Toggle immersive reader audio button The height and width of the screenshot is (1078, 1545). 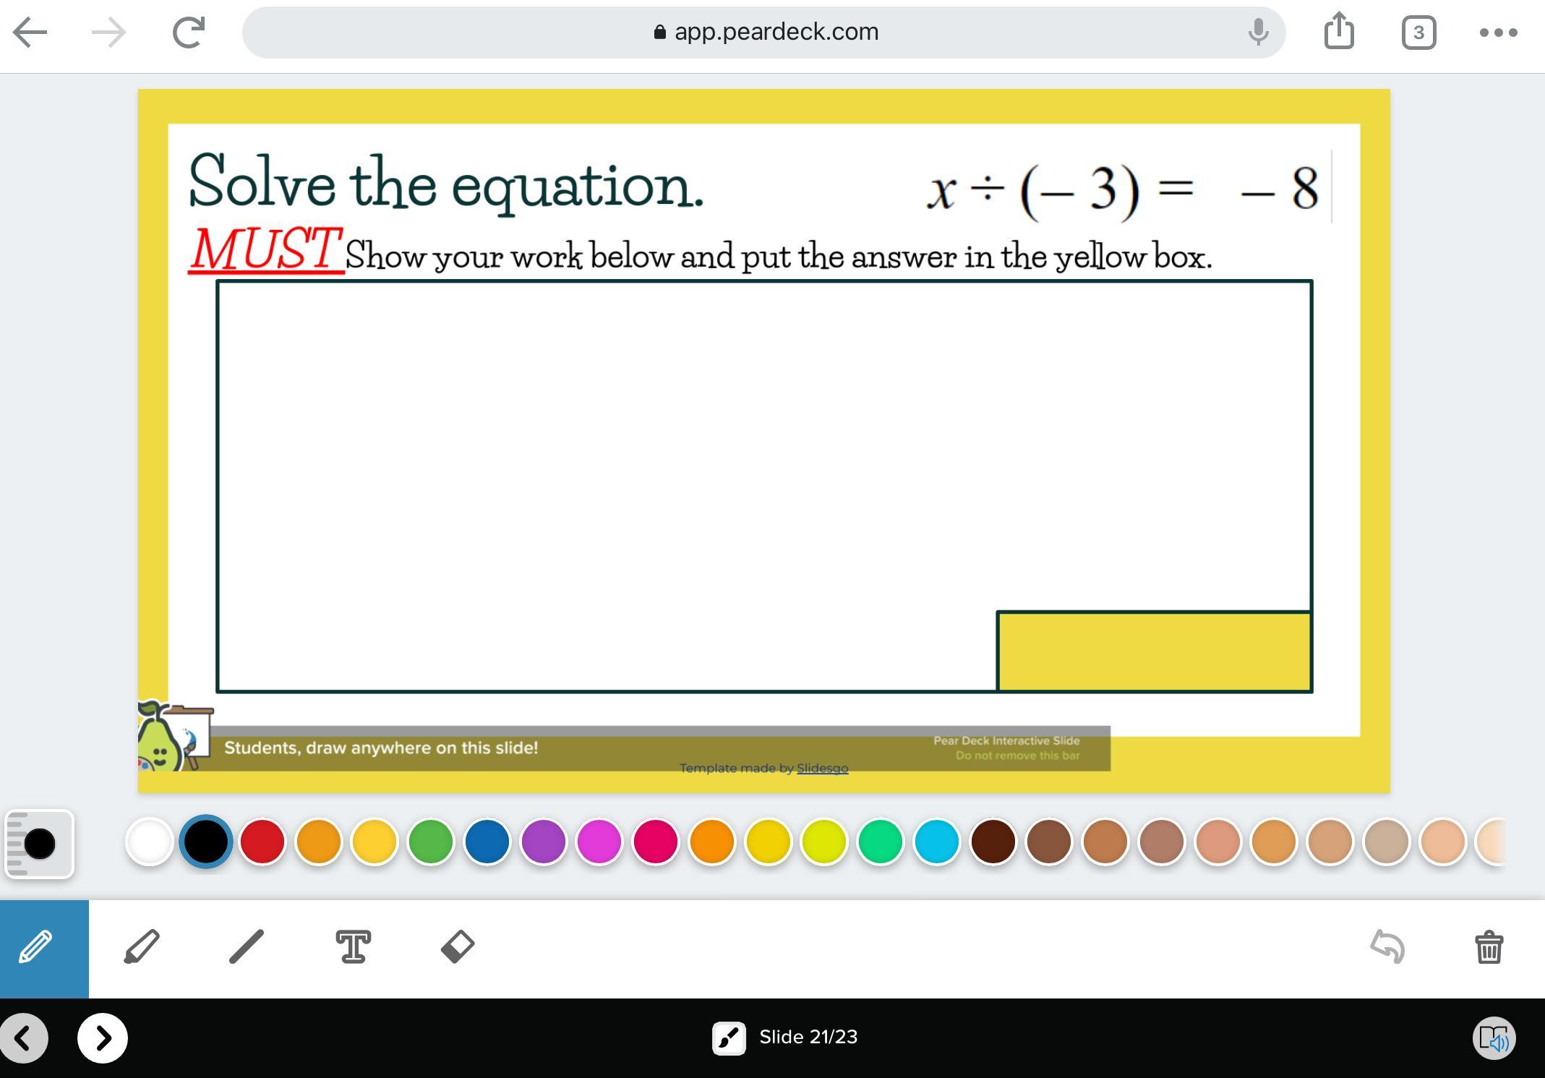1494,1039
